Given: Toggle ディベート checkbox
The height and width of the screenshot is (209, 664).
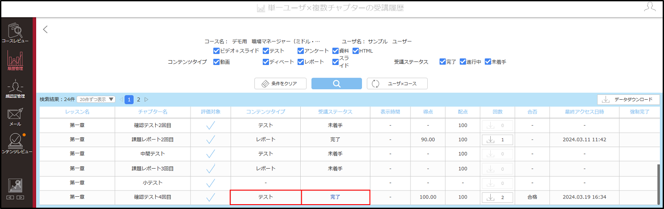Looking at the screenshot, I should pos(265,62).
